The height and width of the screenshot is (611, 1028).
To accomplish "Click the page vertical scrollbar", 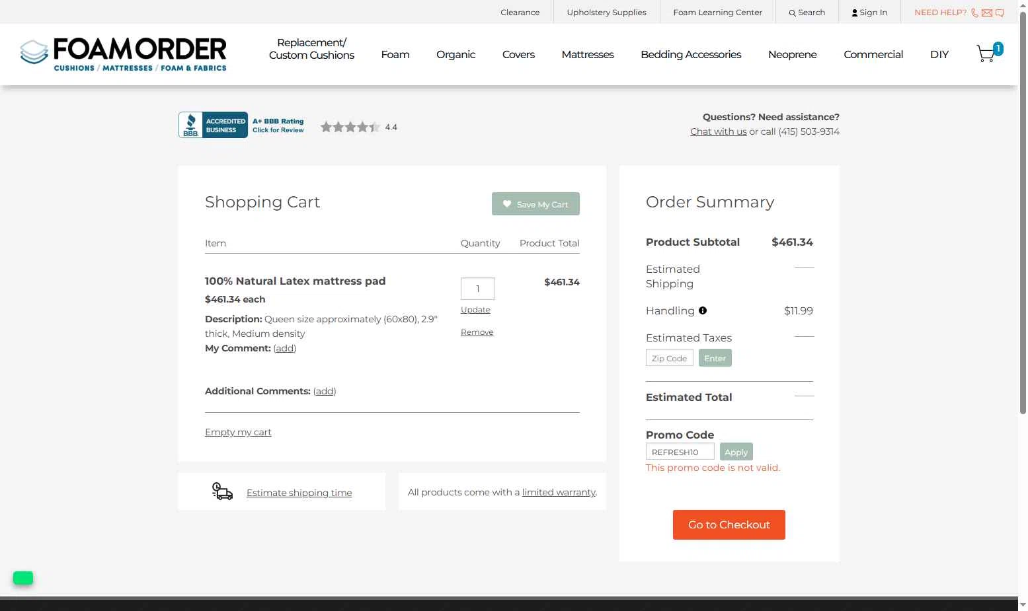I will [x=1023, y=211].
